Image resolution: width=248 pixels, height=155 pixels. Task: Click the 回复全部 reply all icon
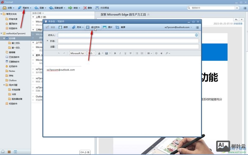[51, 8]
